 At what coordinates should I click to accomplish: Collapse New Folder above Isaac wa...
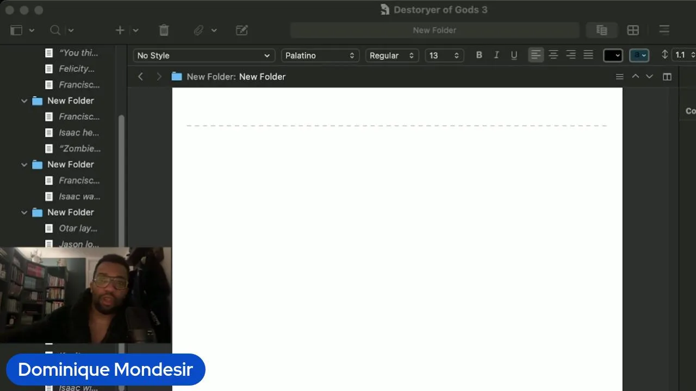tap(24, 165)
